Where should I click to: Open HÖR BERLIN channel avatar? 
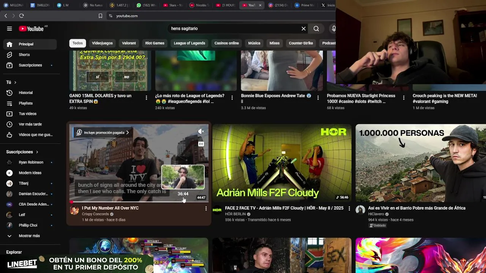pos(217,210)
